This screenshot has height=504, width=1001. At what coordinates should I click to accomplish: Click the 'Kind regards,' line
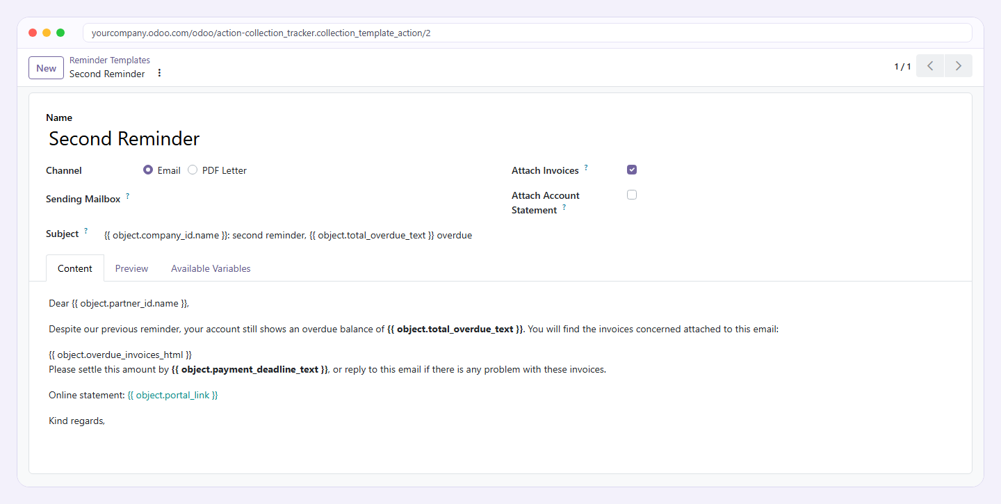tap(76, 421)
